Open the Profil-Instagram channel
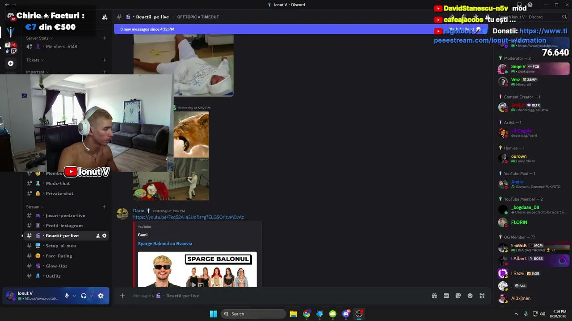The height and width of the screenshot is (321, 572). click(x=67, y=226)
